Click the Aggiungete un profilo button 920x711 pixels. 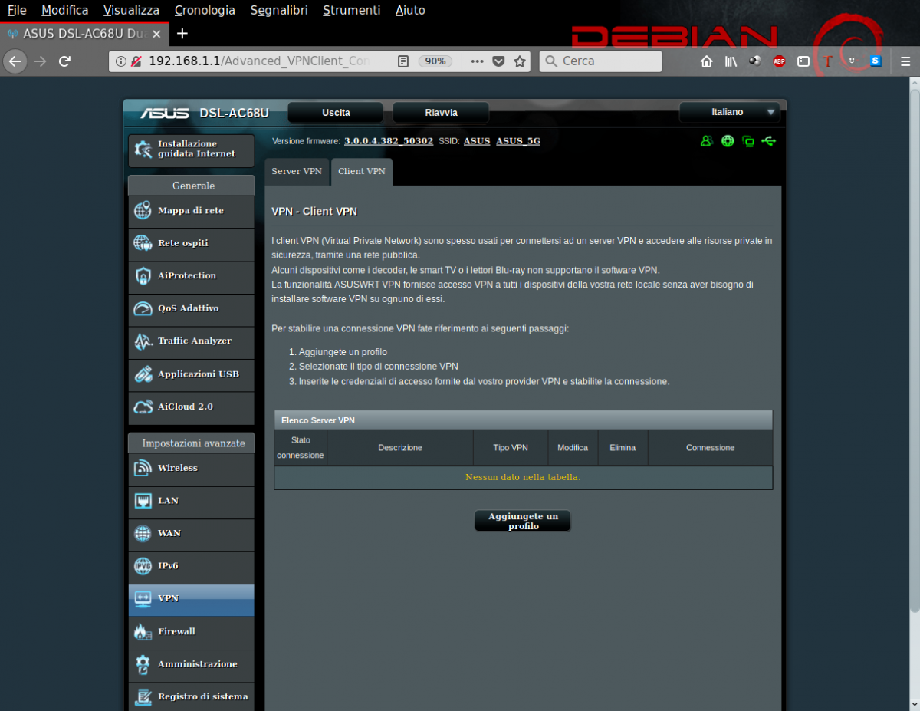pos(523,521)
